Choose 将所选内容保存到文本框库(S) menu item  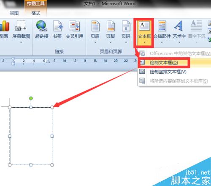coord(174,81)
